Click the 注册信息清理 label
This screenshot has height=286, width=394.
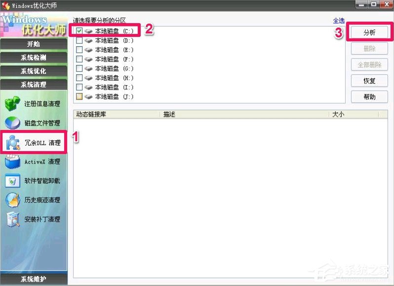tap(42, 104)
